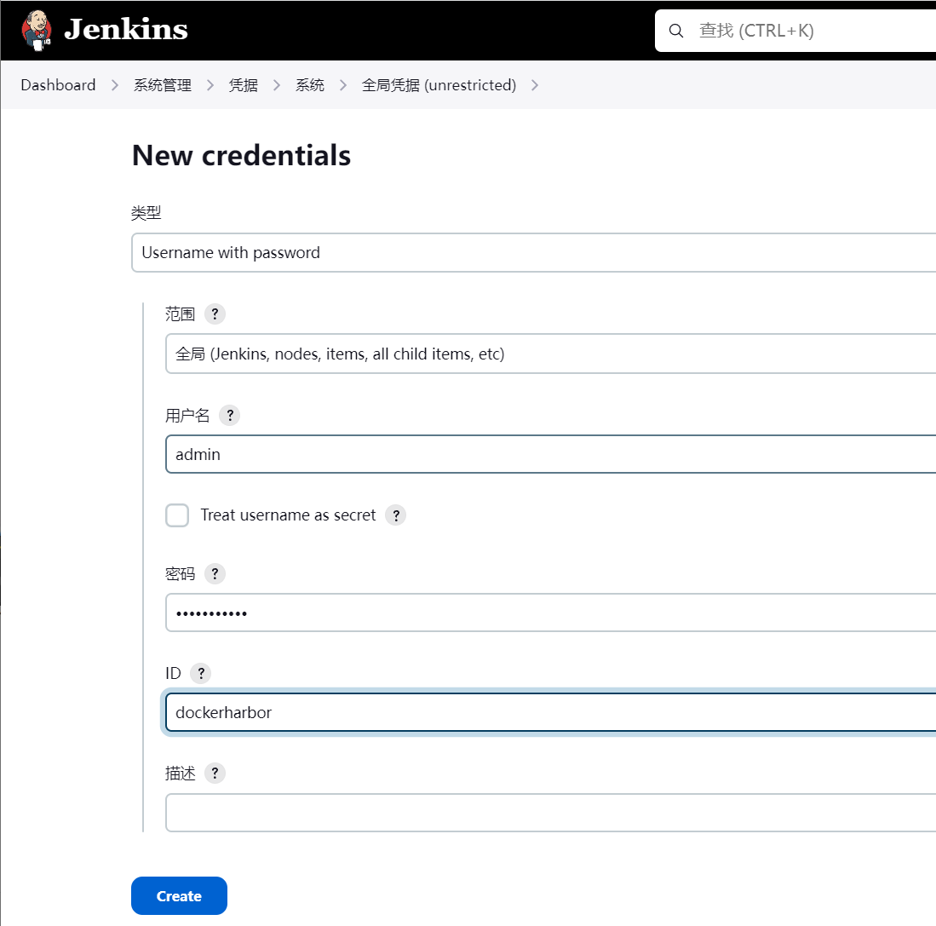Expand the 范围 scope dropdown
The image size is (936, 926).
click(x=550, y=354)
